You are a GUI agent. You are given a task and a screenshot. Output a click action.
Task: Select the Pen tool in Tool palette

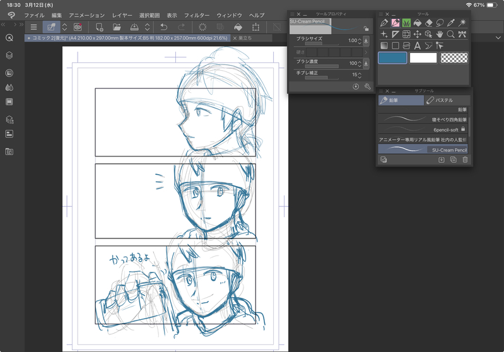pos(384,23)
